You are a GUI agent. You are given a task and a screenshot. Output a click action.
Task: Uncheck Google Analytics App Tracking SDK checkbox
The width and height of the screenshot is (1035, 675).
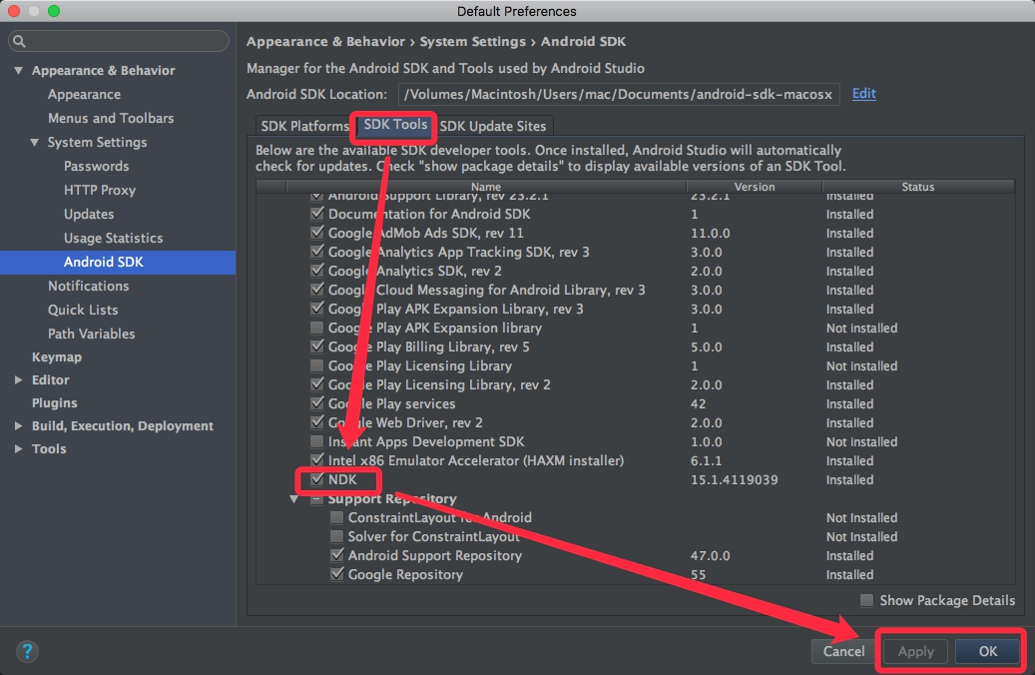pos(316,252)
